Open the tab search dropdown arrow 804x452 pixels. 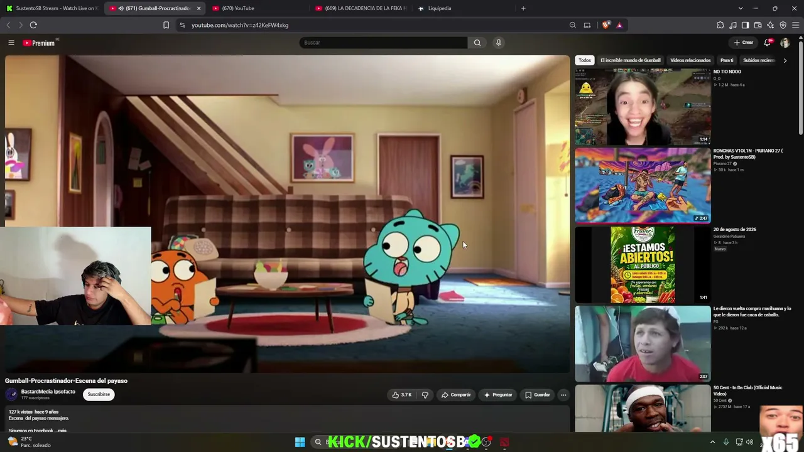[741, 8]
